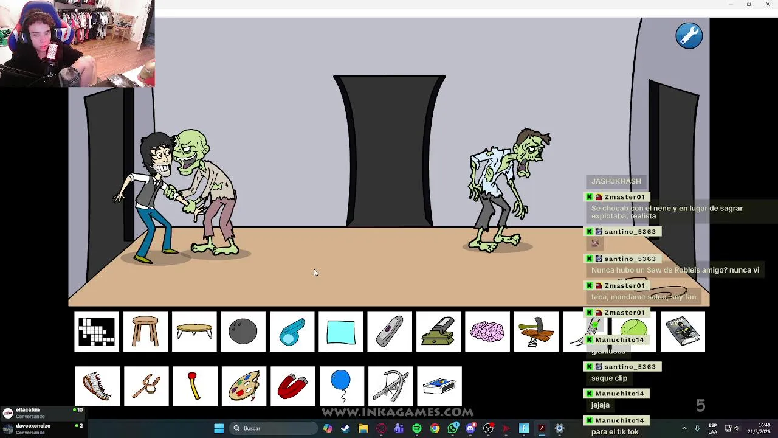The width and height of the screenshot is (778, 438).
Task: Switch the ESP LAA input language
Action: (712, 428)
